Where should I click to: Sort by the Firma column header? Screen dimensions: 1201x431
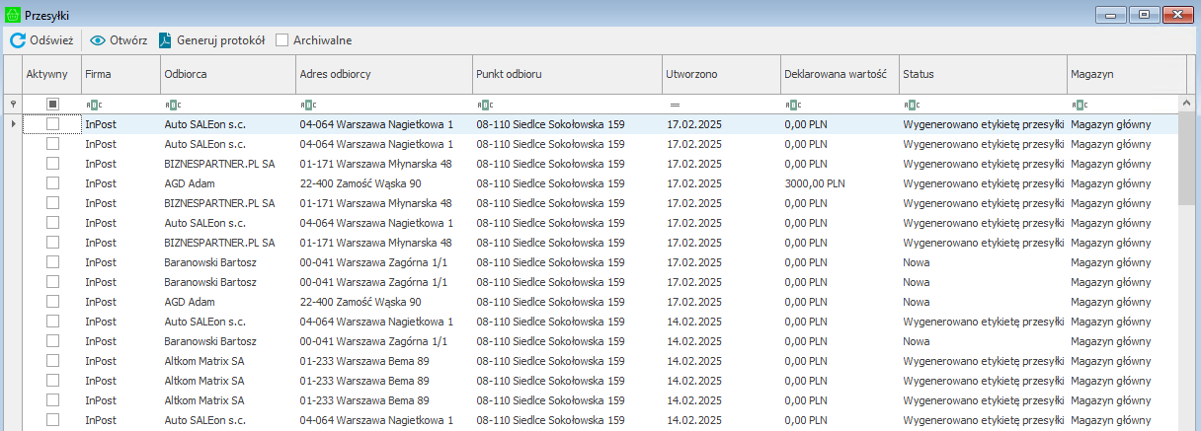(120, 74)
